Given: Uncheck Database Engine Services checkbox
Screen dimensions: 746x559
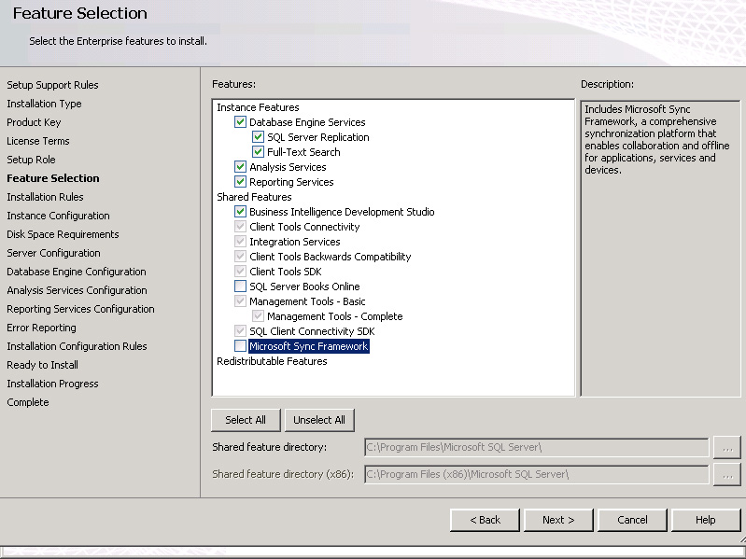Looking at the screenshot, I should click(240, 122).
